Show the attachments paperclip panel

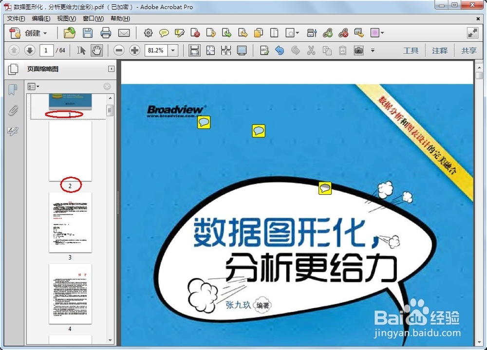point(13,111)
